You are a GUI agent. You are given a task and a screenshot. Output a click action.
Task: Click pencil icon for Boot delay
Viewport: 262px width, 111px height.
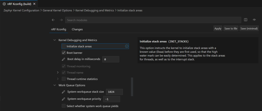pos(64,59)
